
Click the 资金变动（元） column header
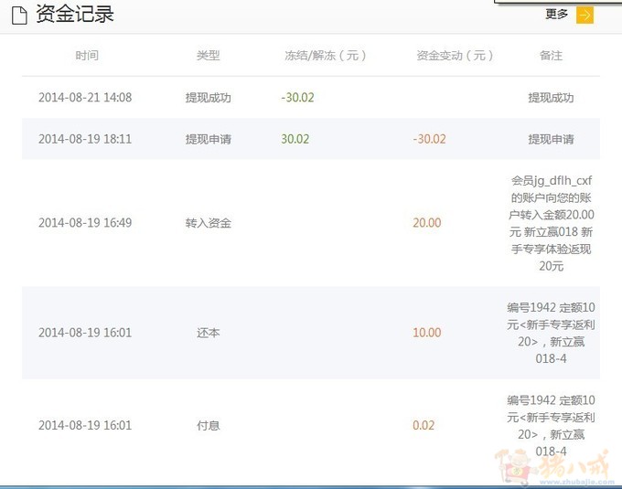[x=455, y=56]
